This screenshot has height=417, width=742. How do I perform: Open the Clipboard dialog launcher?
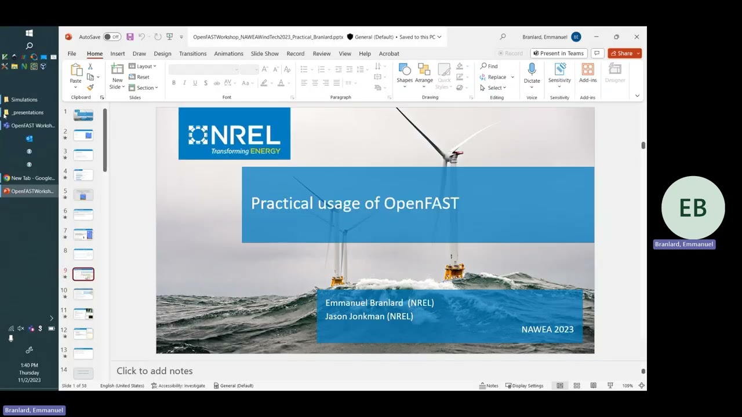102,97
